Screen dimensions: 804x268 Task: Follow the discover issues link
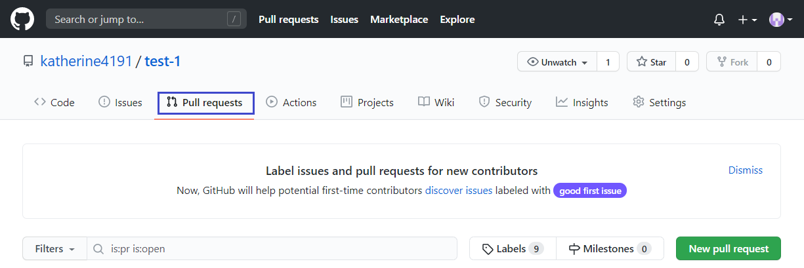[x=458, y=191]
